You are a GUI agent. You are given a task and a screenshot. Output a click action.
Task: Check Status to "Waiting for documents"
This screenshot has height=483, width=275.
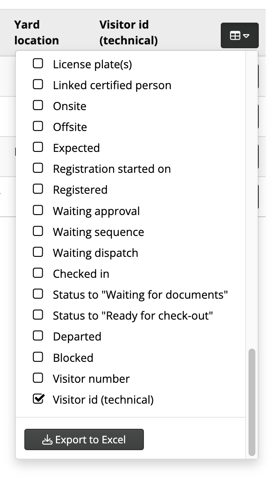38,294
